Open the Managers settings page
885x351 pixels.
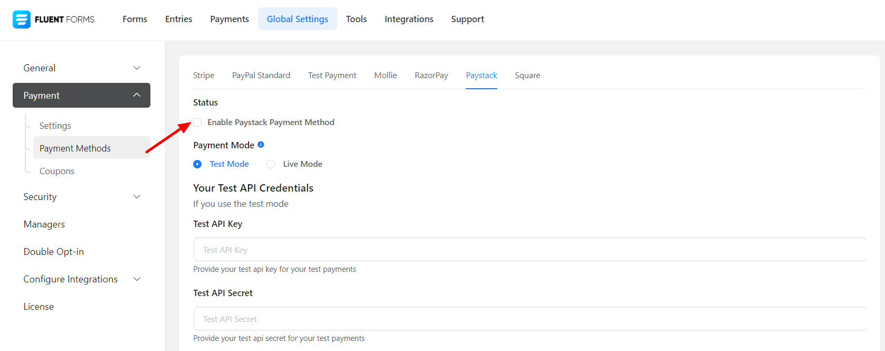[x=44, y=224]
